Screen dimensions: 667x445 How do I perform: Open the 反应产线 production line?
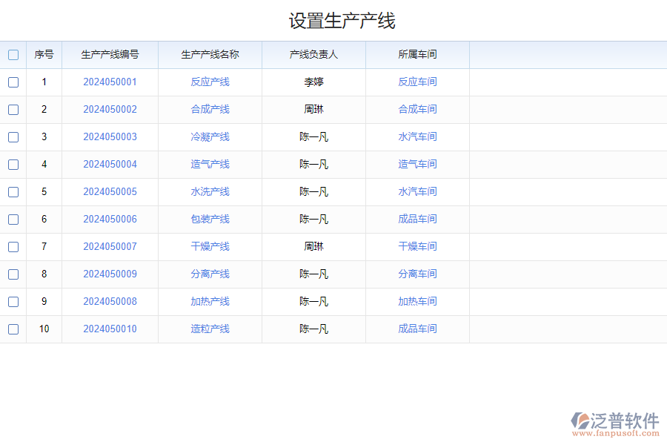[x=210, y=82]
